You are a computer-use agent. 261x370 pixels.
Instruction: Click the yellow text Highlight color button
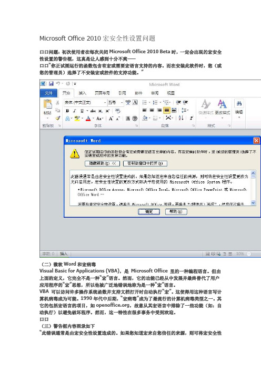(77, 119)
